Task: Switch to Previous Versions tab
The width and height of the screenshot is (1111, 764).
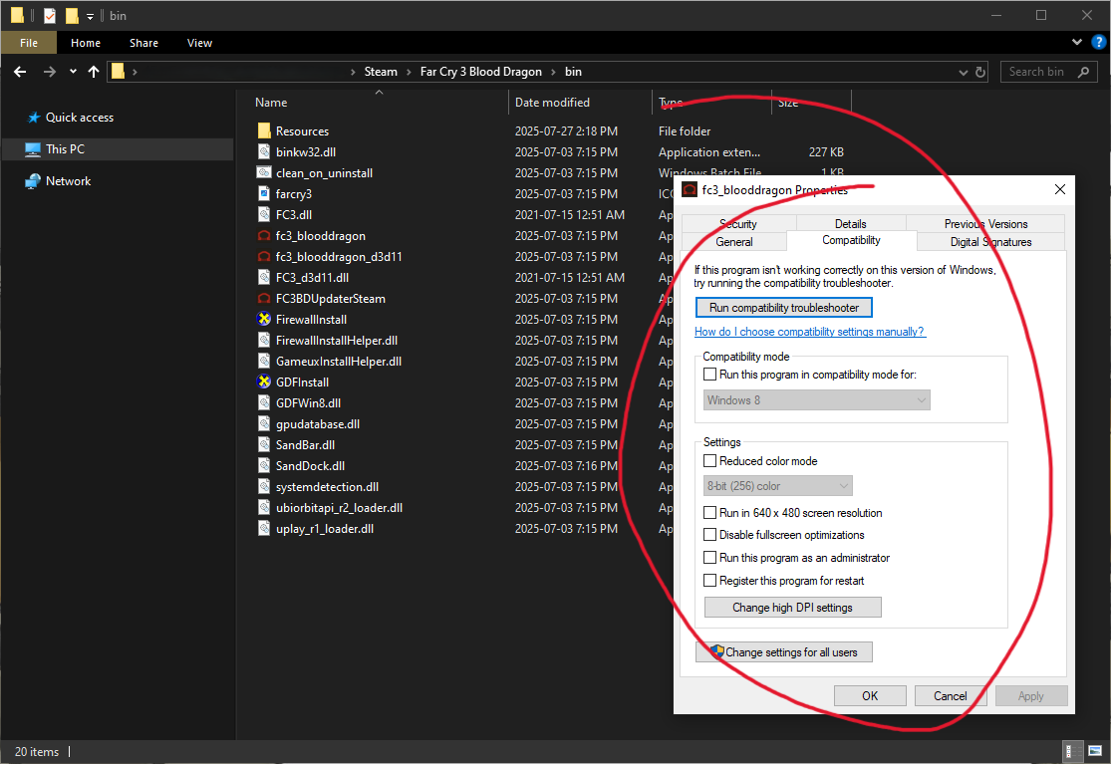Action: coord(985,224)
